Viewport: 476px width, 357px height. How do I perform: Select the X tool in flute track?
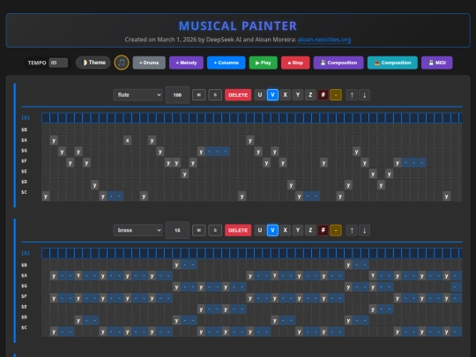[285, 95]
